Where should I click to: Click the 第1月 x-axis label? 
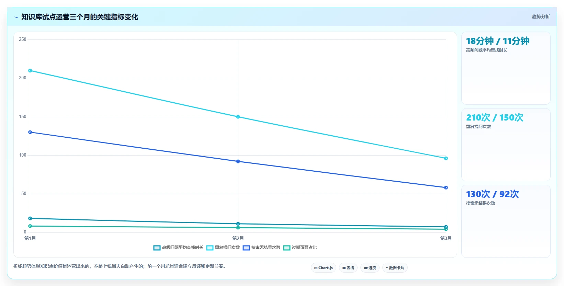pyautogui.click(x=30, y=238)
